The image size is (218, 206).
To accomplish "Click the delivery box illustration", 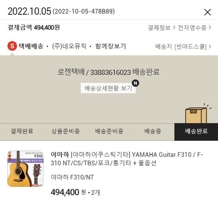I will point(197,113).
